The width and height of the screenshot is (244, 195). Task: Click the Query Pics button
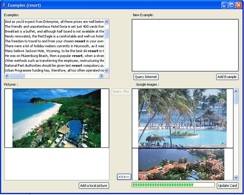(x=121, y=92)
